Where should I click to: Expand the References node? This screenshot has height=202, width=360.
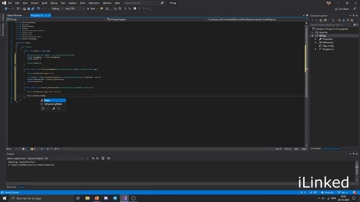click(x=316, y=43)
